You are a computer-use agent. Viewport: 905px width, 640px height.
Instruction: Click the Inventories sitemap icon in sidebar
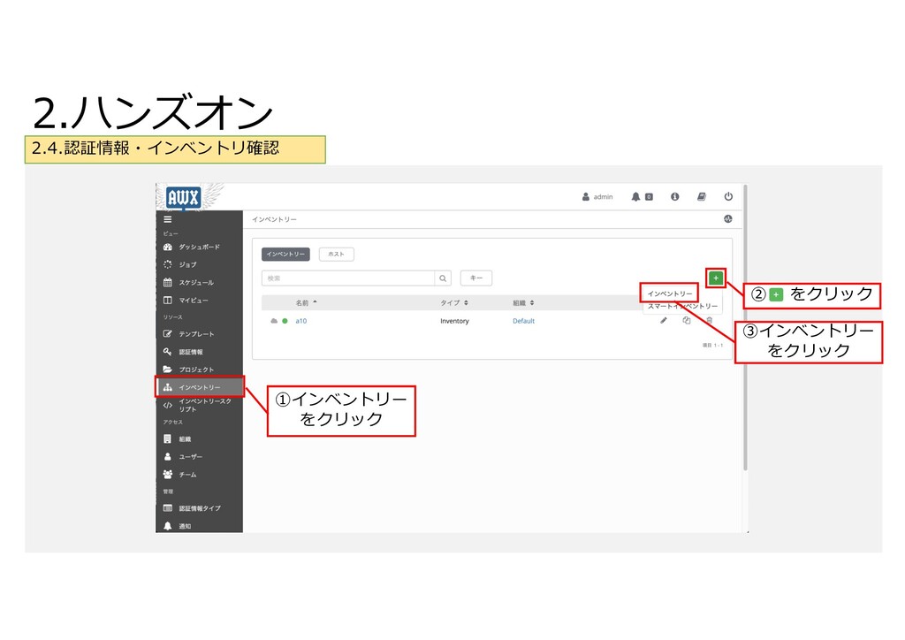pos(167,387)
